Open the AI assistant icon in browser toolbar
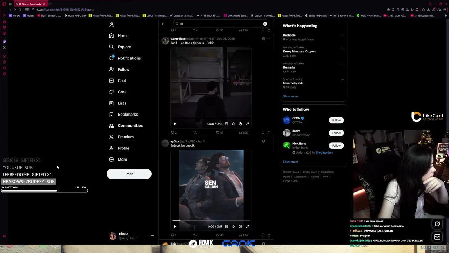This screenshot has height=253, width=449. click(440, 10)
